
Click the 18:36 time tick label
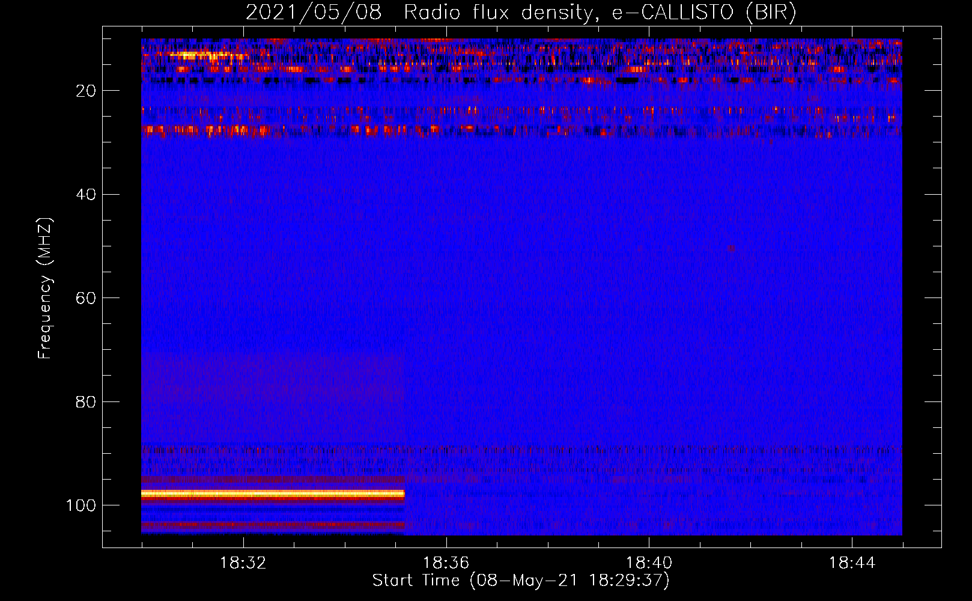click(x=446, y=563)
